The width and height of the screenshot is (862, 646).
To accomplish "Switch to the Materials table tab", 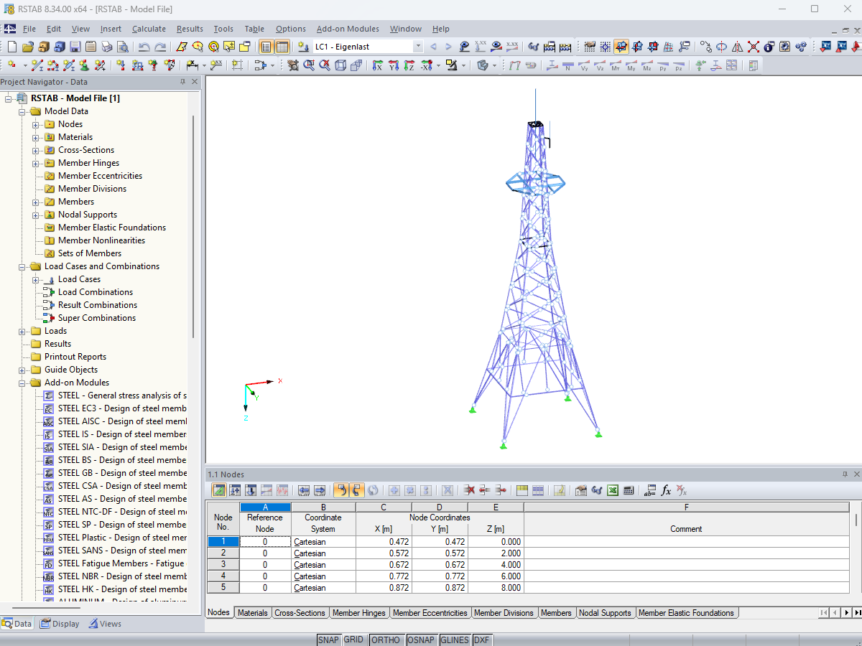I will 253,613.
